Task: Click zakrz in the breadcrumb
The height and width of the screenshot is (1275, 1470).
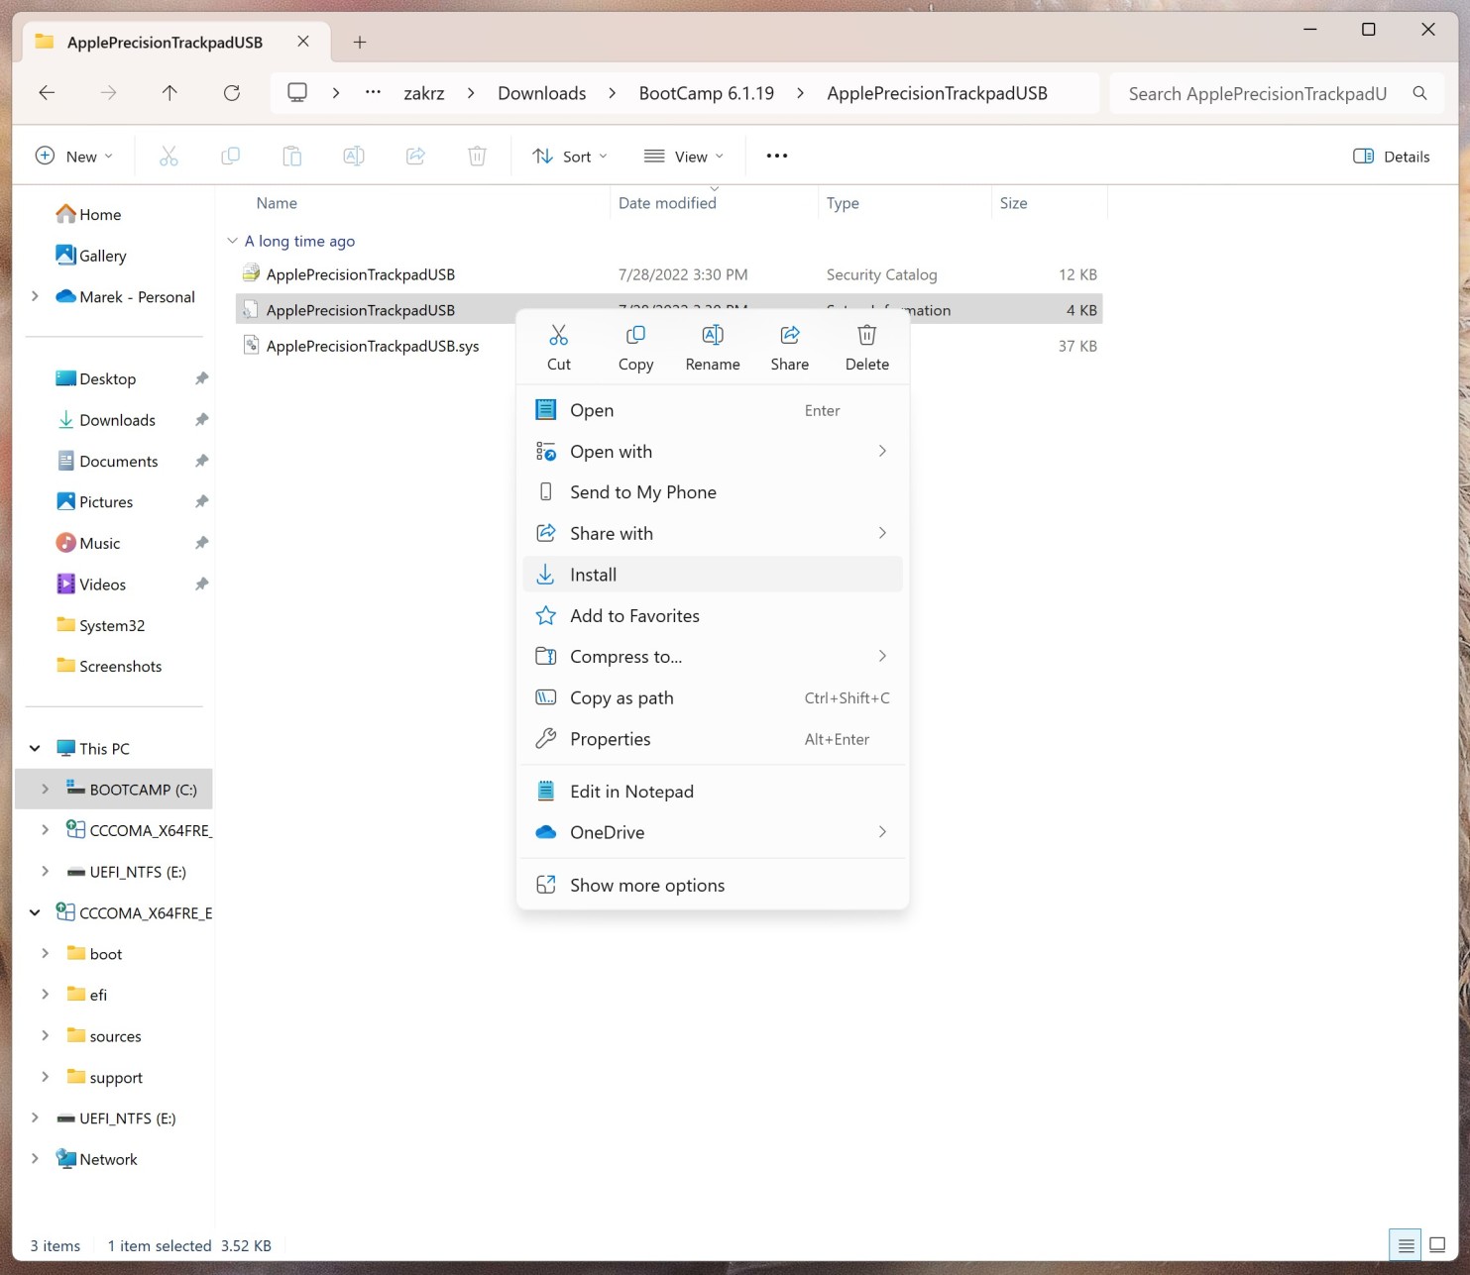Action: coord(424,93)
